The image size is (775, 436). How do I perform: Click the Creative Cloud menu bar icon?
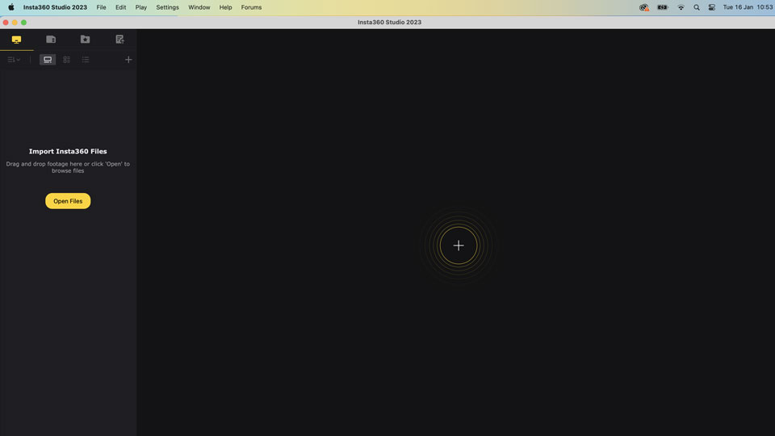tap(643, 7)
